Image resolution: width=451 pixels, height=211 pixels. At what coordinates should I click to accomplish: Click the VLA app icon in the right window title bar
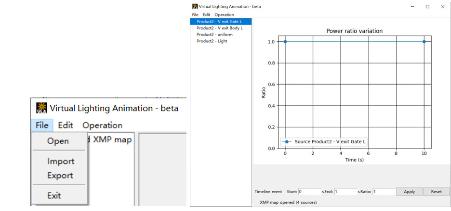point(195,6)
